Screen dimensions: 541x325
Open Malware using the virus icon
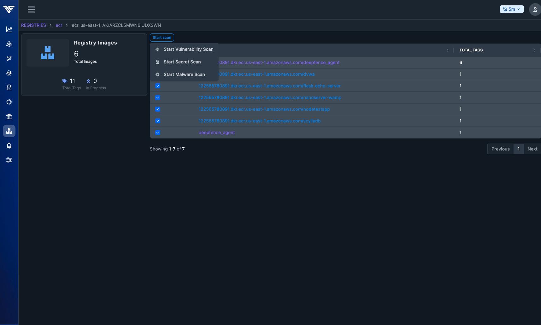(9, 102)
